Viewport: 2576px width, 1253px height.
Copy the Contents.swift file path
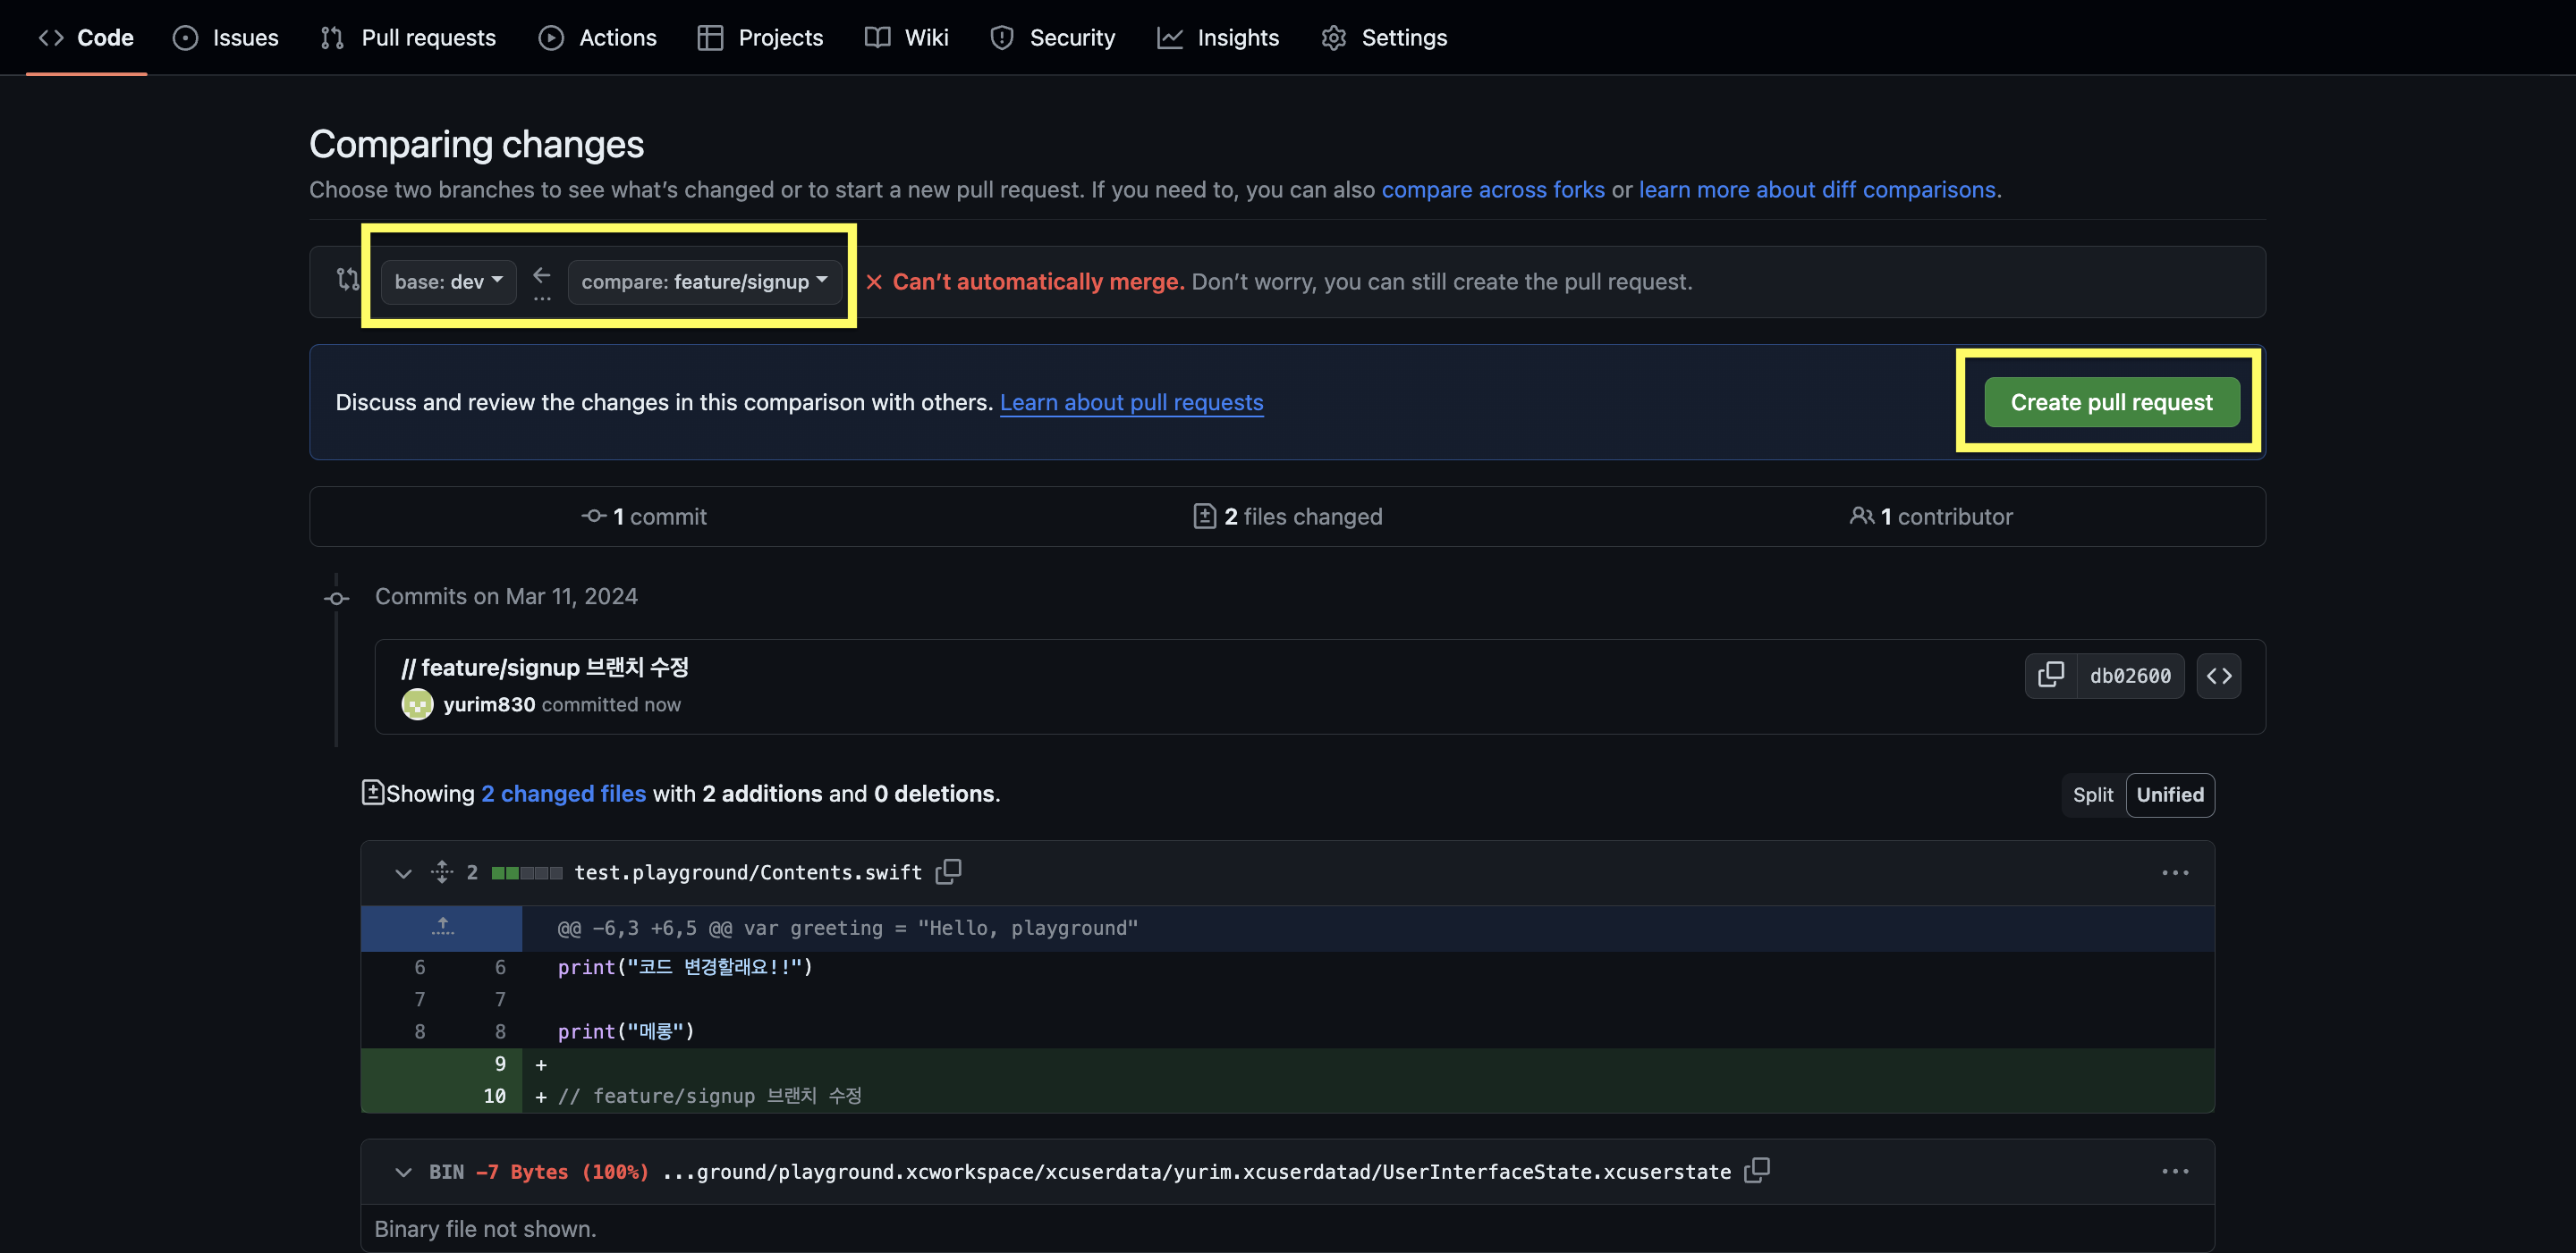948,872
